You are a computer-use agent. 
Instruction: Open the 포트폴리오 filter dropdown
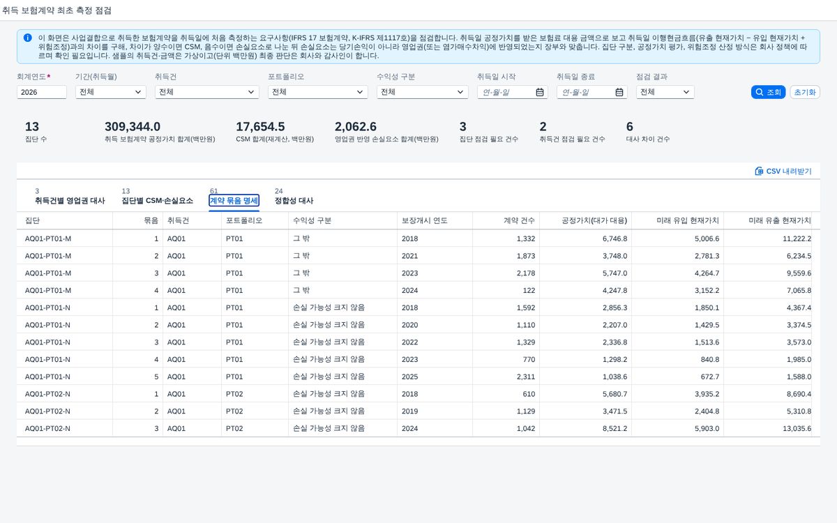pyautogui.click(x=318, y=92)
